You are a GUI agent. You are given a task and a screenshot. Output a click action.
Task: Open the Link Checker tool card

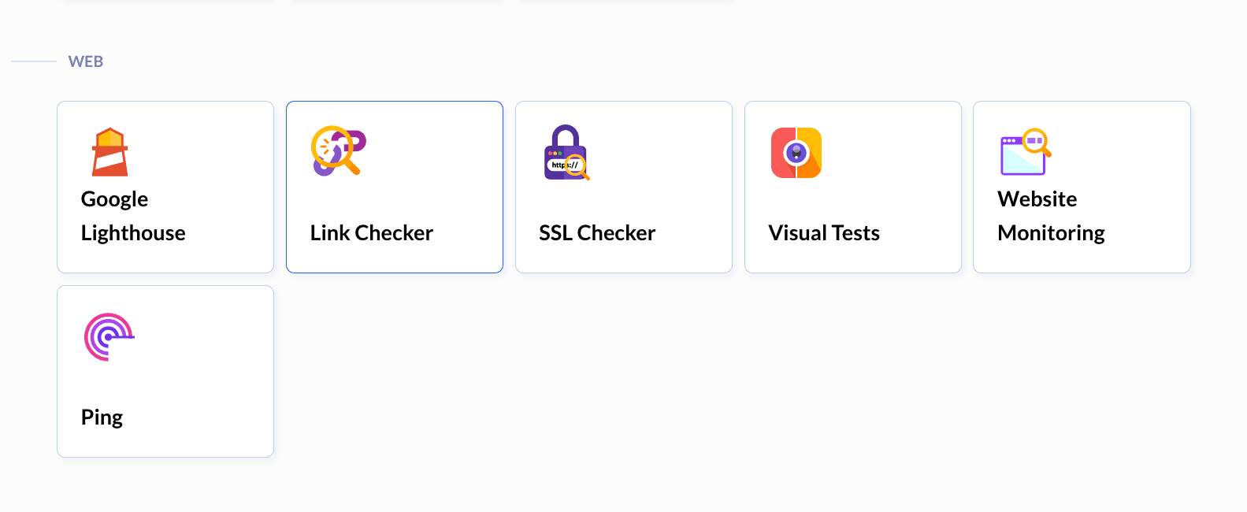click(394, 187)
